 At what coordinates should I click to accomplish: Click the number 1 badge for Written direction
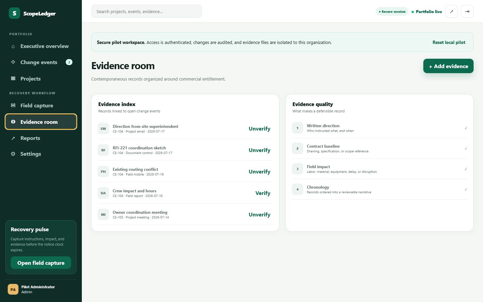(x=298, y=128)
